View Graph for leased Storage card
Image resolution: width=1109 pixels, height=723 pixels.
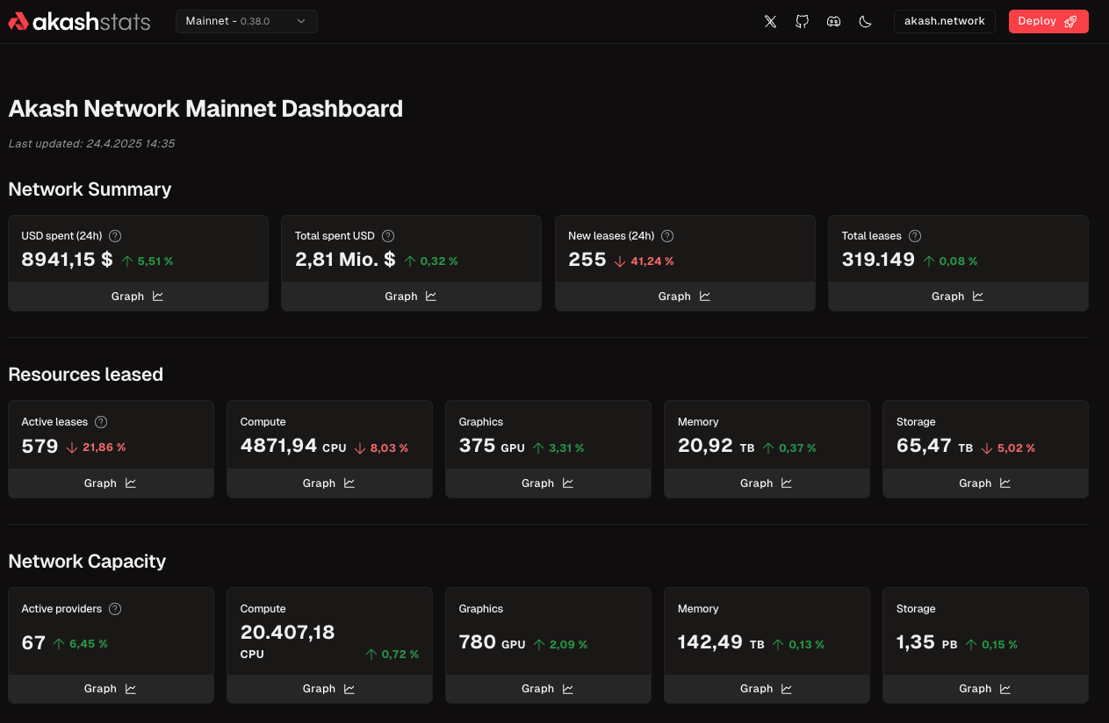click(985, 483)
